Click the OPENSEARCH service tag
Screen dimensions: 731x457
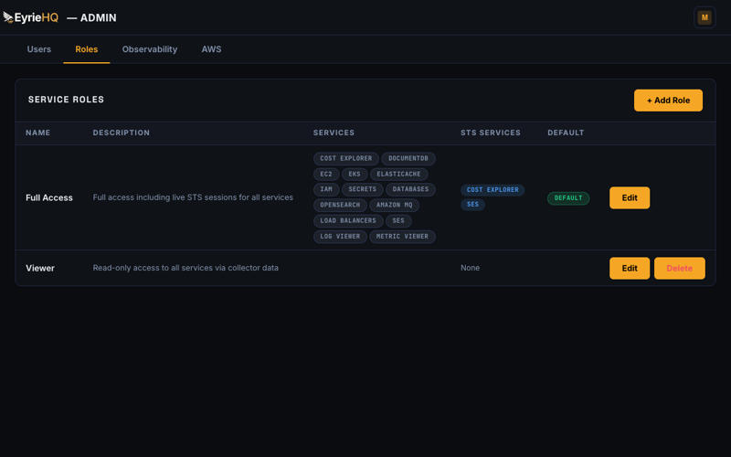[x=340, y=205]
